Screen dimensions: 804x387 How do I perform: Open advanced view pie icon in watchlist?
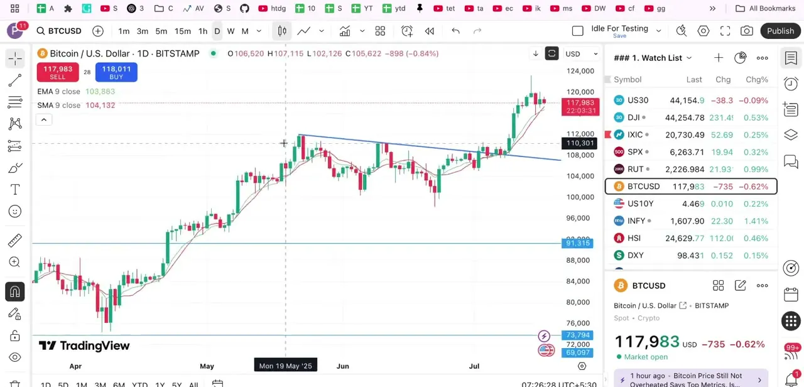click(740, 58)
